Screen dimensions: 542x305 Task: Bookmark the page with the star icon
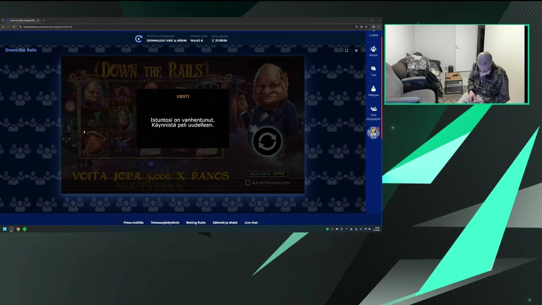point(366,27)
